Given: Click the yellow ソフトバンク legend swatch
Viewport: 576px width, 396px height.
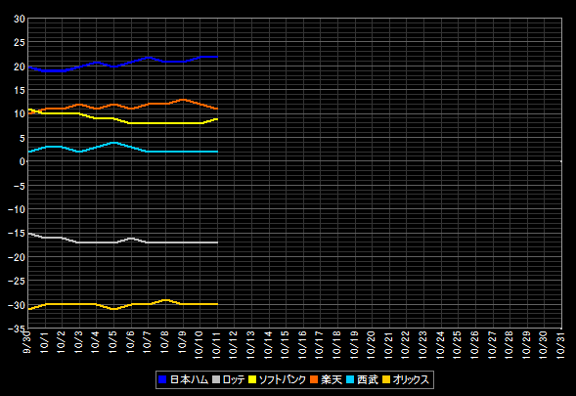Looking at the screenshot, I should pyautogui.click(x=252, y=379).
